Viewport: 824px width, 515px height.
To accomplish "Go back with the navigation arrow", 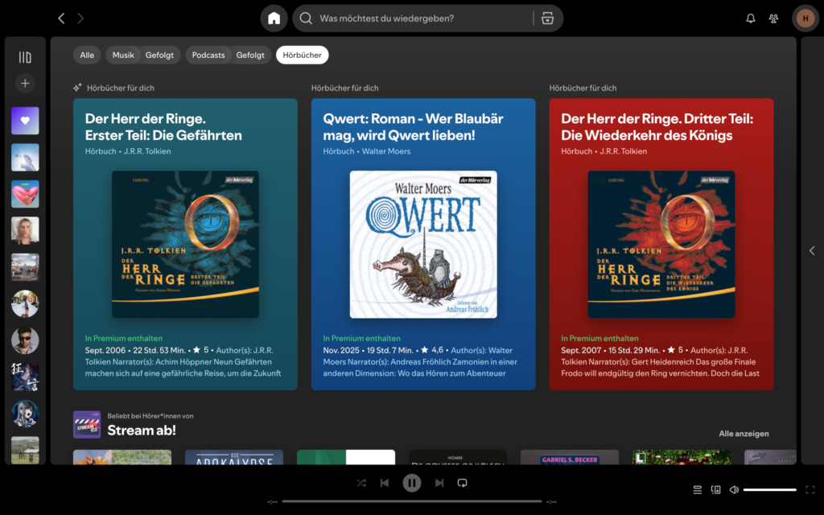I will coord(61,18).
